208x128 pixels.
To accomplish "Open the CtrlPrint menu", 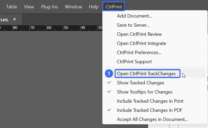I will 114,7.
